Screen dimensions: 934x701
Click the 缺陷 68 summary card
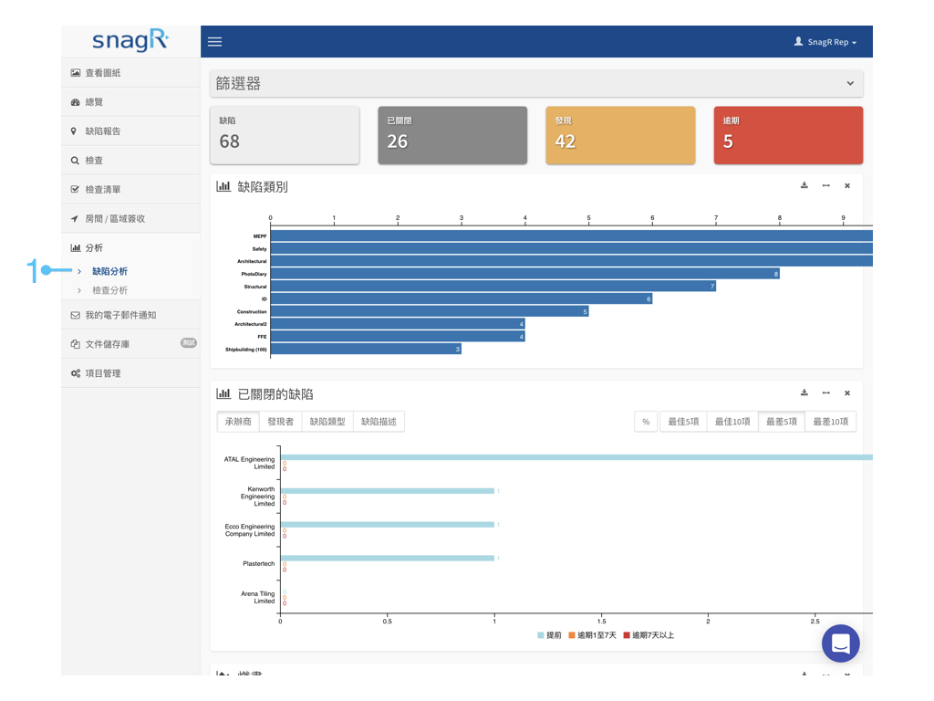tap(285, 135)
